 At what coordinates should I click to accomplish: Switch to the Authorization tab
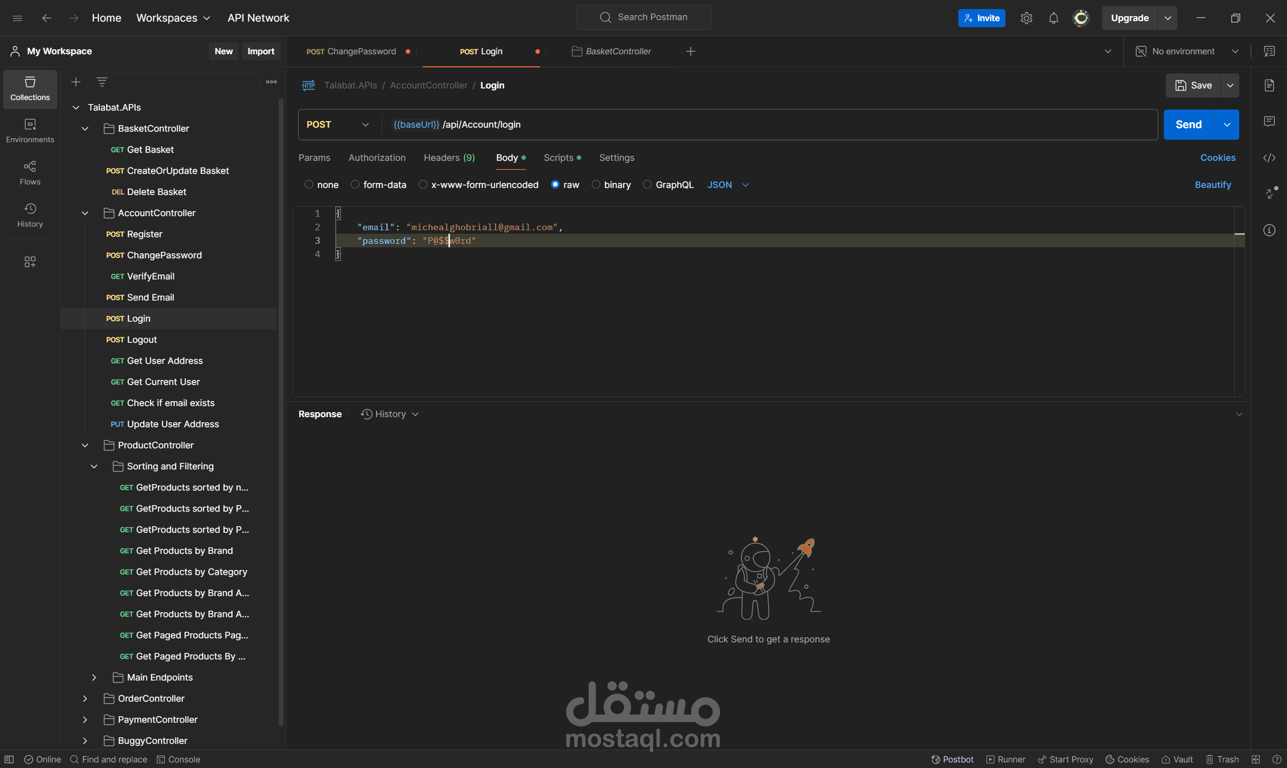tap(377, 158)
